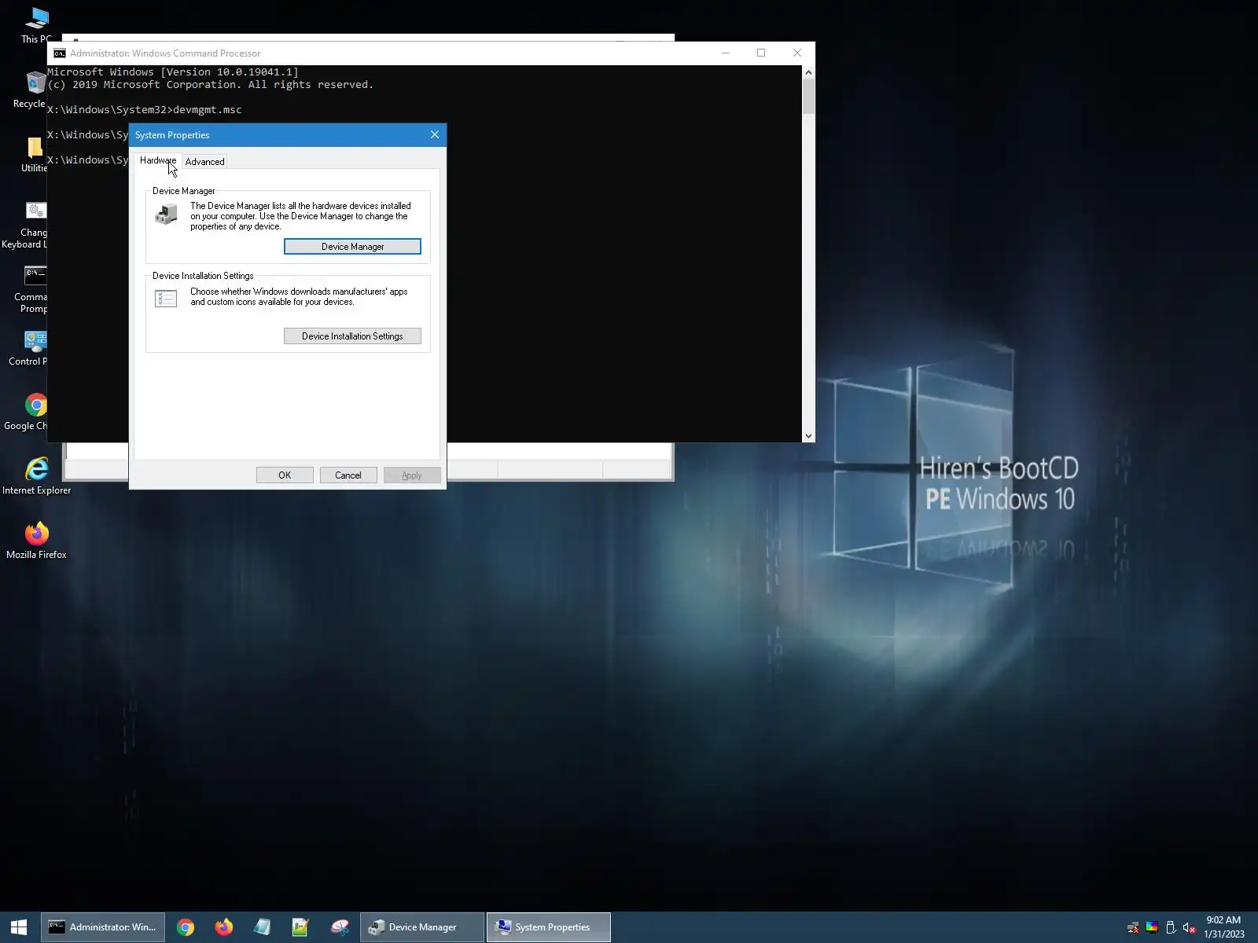Screen dimensions: 1258x943
Task: Select the Internet Explorer desktop icon
Action: click(36, 476)
